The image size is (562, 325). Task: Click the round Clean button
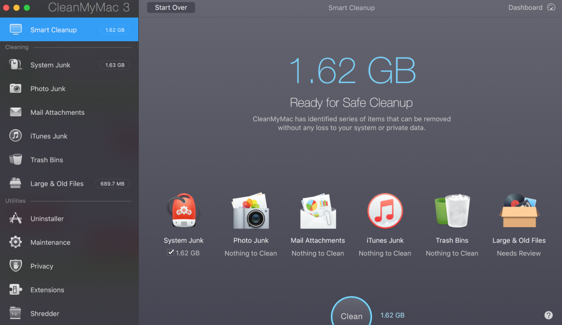pos(351,311)
